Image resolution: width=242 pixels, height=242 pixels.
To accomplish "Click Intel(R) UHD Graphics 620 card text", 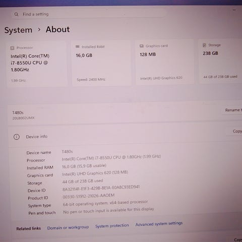I will (161, 78).
